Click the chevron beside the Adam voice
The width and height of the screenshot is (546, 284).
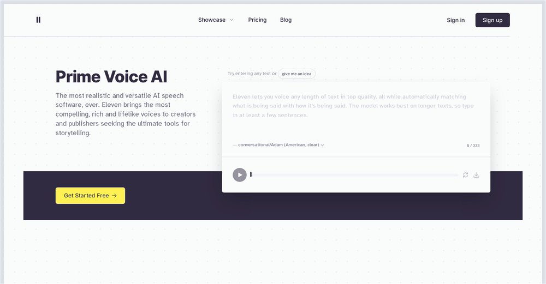click(323, 145)
